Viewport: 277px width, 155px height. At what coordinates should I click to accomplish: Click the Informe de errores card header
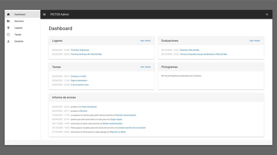[x=156, y=97]
